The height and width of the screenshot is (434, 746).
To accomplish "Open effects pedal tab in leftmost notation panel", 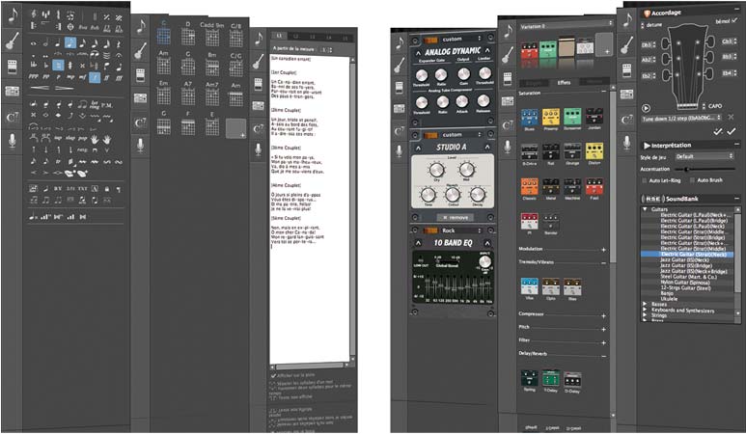I will (13, 66).
